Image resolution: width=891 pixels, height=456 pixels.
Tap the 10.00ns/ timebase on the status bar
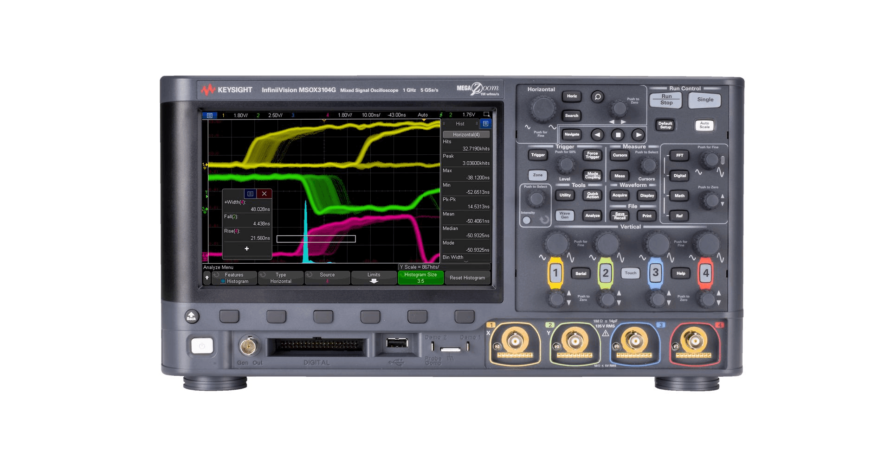(x=371, y=115)
